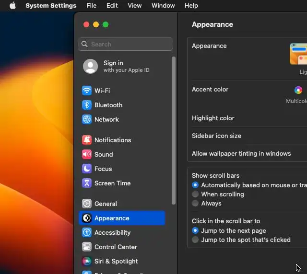Screen dimensions: 307x274
Task: Open Sound settings label
Action: click(104, 155)
